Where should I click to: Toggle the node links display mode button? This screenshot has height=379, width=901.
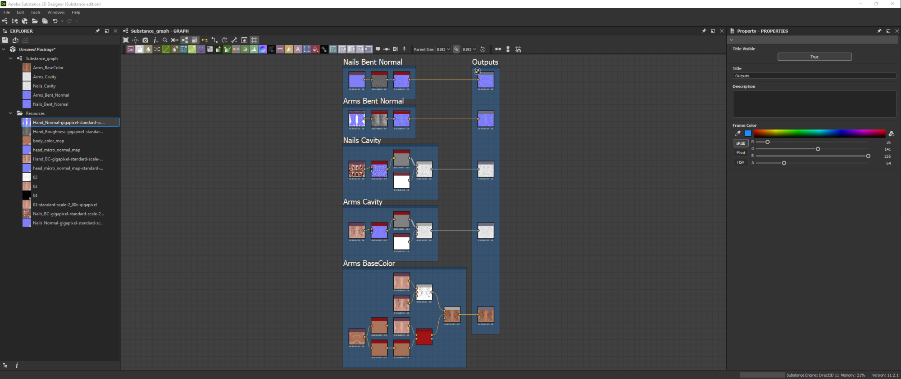[x=185, y=40]
